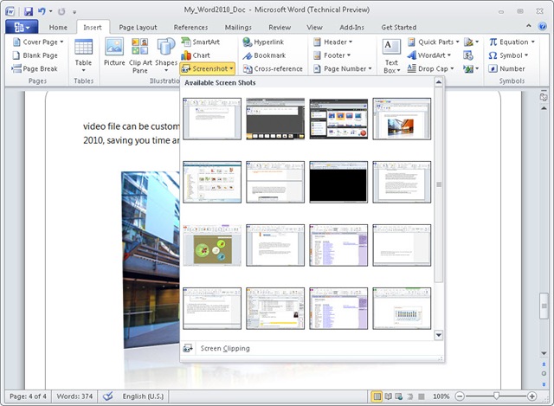Switch to the Page Layout tab
Screen dimensions: 554x406
tap(138, 27)
